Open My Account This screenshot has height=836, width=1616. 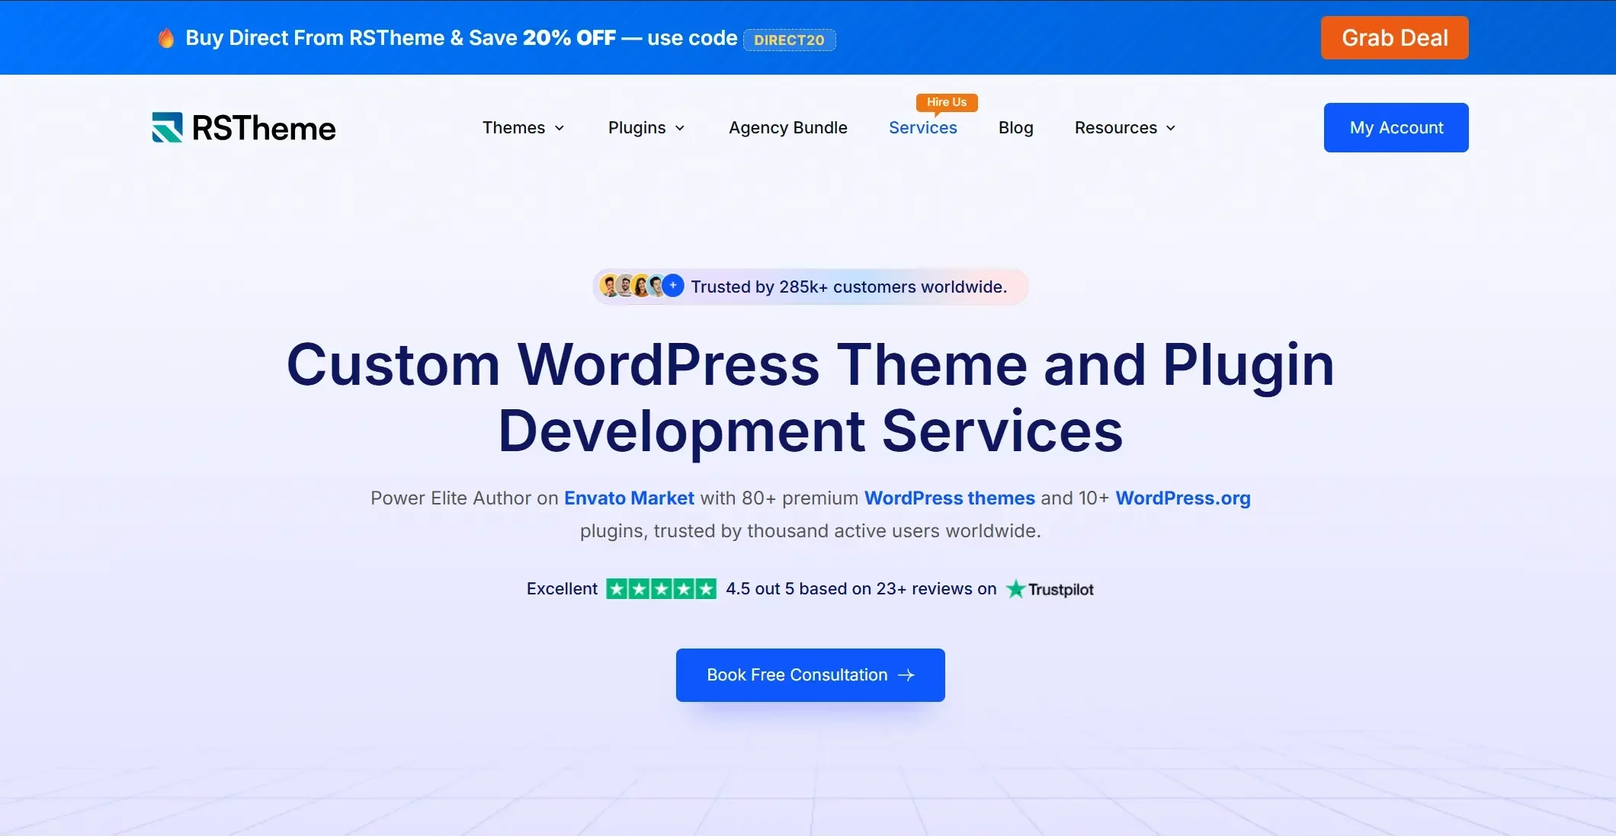pos(1396,127)
